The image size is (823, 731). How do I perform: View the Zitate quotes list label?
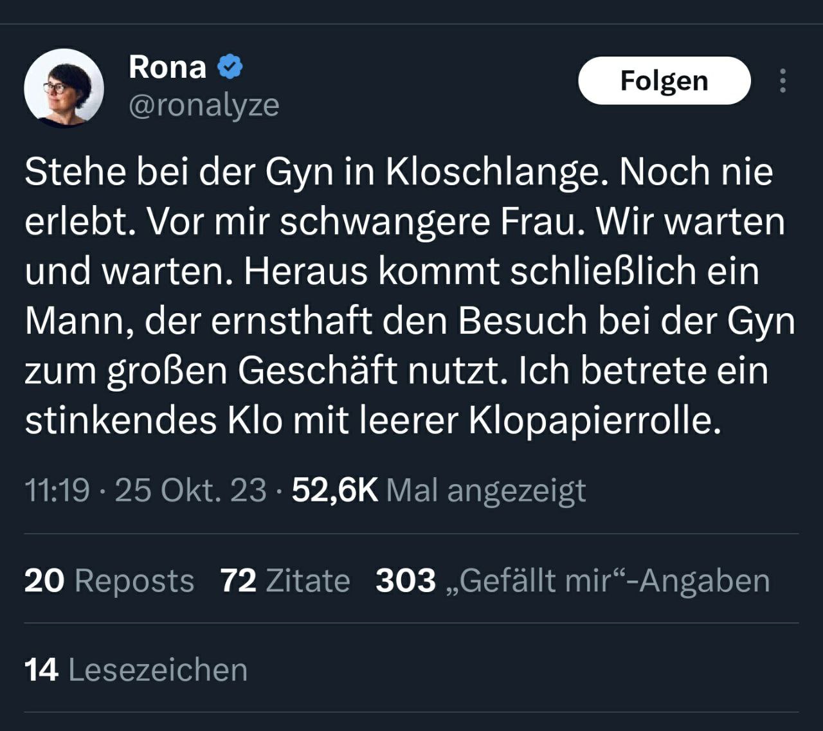(308, 581)
